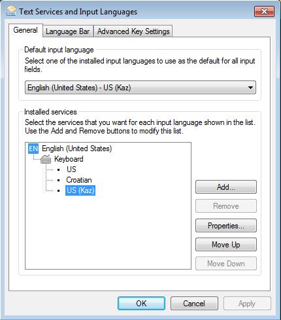Screen dimensions: 281x320
Task: Click the bullet beside the Croatian layout
Action: coord(59,180)
